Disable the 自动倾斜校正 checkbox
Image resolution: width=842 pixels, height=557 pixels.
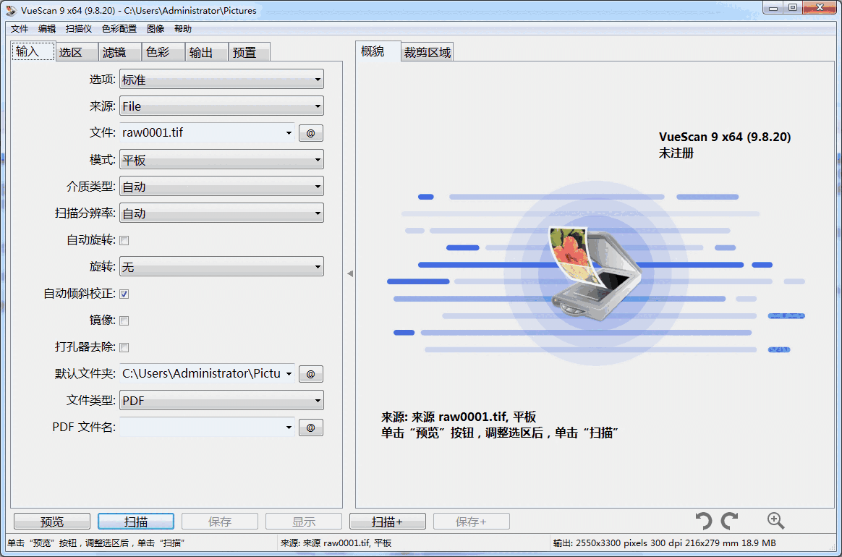[123, 294]
